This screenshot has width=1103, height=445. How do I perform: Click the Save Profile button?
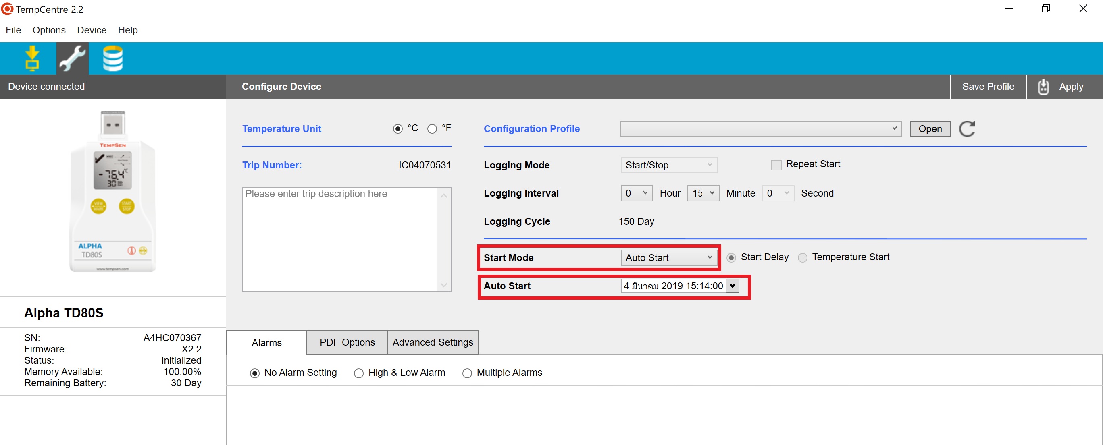[988, 87]
